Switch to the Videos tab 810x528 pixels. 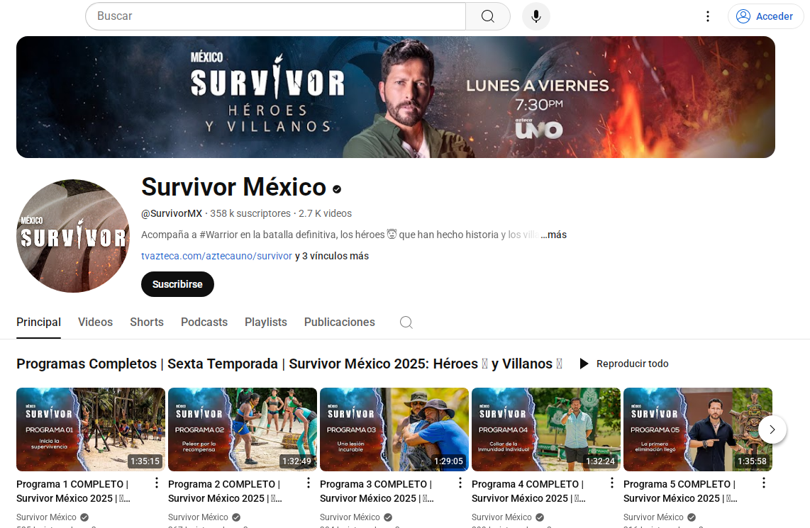[x=96, y=322]
